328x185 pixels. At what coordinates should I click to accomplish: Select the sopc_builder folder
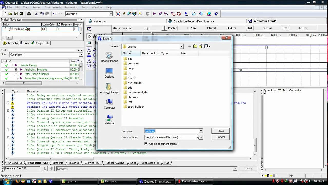(136, 107)
